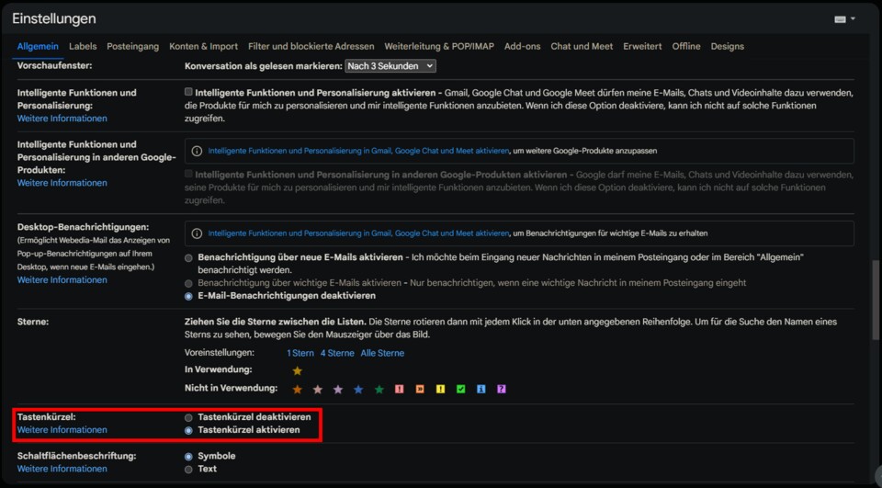Click the keyboard input tools icon

click(x=840, y=19)
